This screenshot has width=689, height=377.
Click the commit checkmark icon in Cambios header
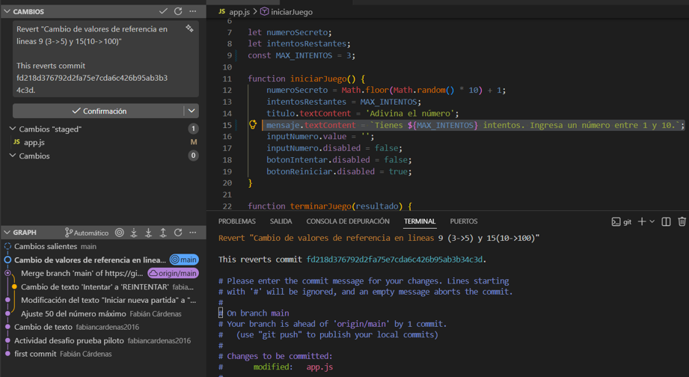pyautogui.click(x=163, y=11)
